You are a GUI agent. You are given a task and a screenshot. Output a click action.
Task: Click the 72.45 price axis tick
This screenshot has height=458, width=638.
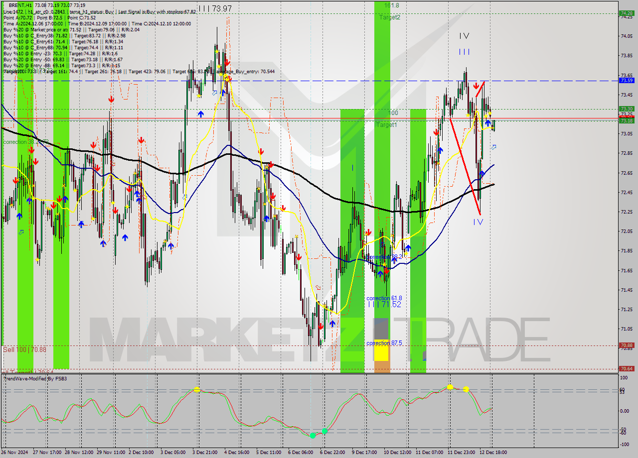(x=627, y=192)
